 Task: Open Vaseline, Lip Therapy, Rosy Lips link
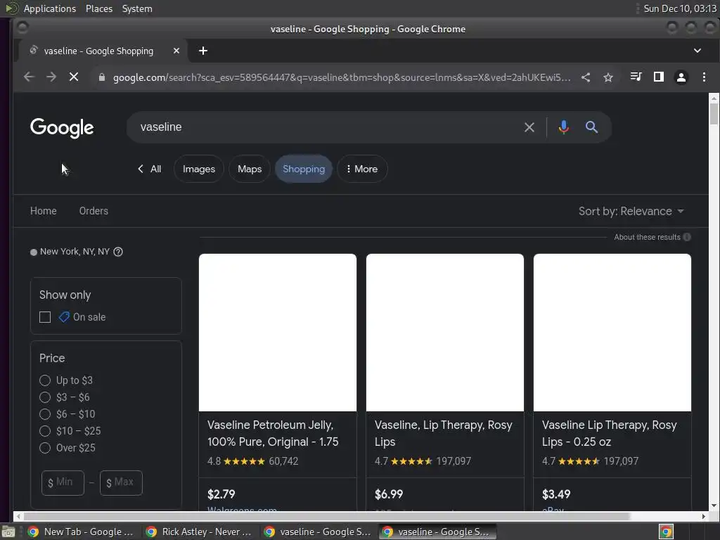[x=443, y=433]
